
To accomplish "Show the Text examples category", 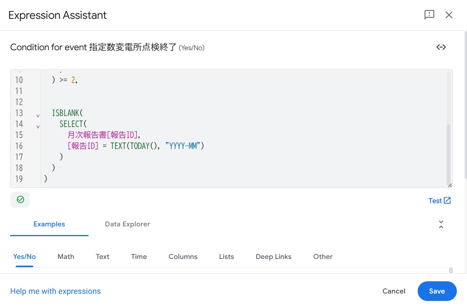I will [103, 257].
